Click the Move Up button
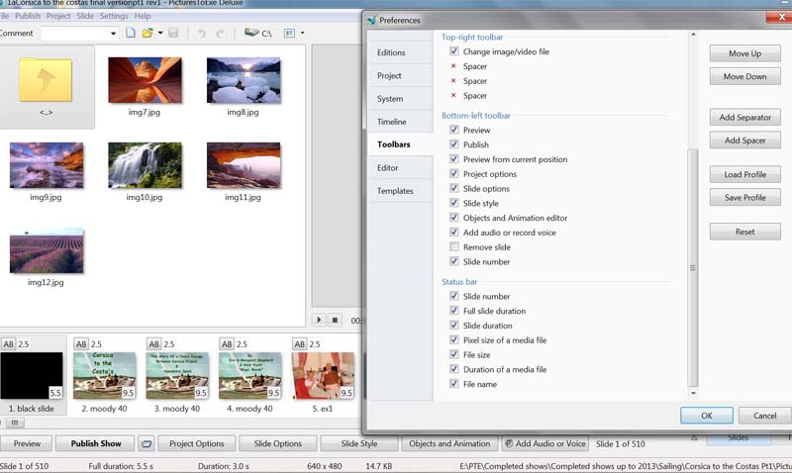Screen dimensions: 792x473 point(745,53)
